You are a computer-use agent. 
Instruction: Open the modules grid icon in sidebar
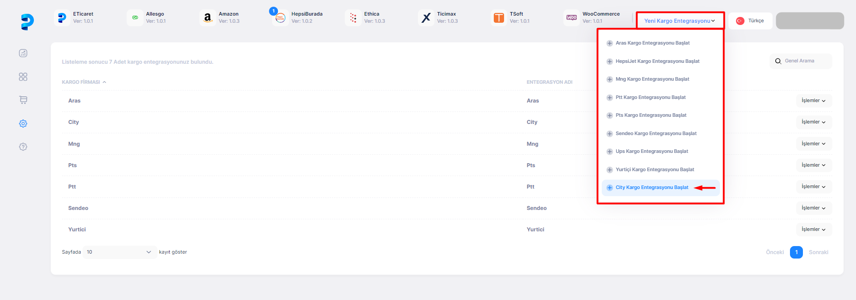click(x=23, y=77)
